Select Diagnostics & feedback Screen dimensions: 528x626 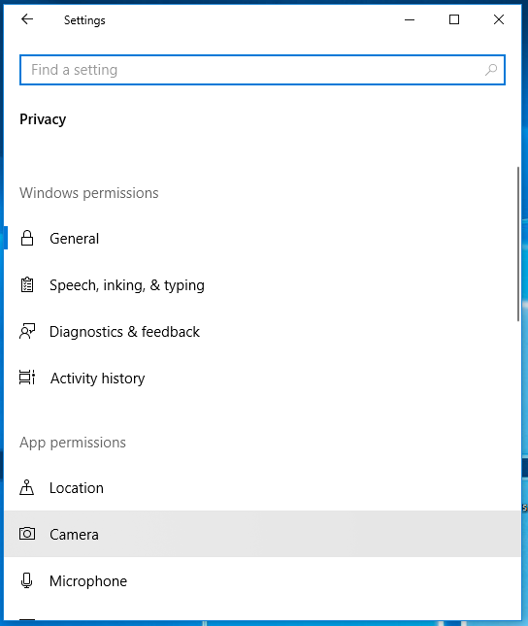tap(262, 332)
